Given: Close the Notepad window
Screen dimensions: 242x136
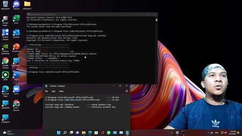Looking at the screenshot, I should click(127, 86).
